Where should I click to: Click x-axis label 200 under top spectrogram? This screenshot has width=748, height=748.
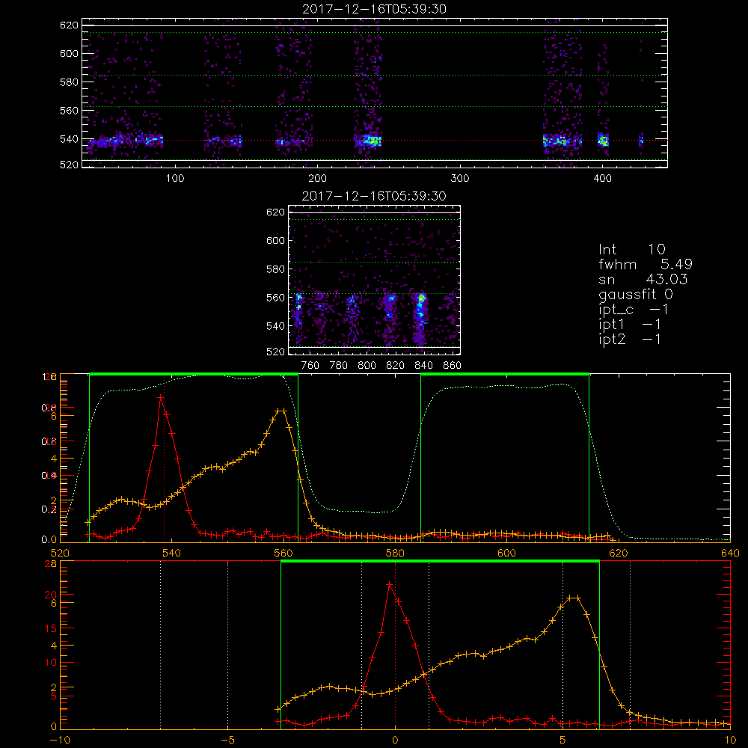318,179
